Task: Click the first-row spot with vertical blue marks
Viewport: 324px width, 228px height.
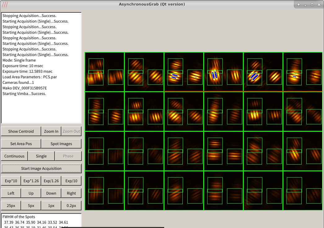Action: [223, 72]
